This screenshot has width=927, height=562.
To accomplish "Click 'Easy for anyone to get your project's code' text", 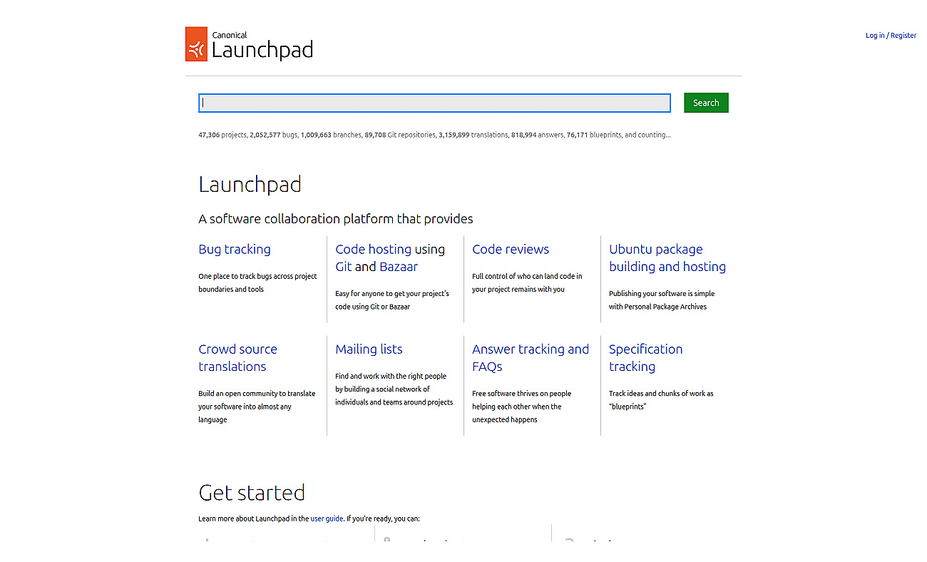I will [392, 300].
